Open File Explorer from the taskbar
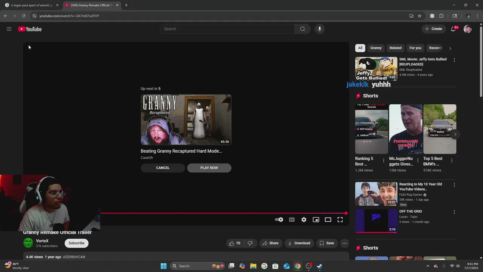 253,266
